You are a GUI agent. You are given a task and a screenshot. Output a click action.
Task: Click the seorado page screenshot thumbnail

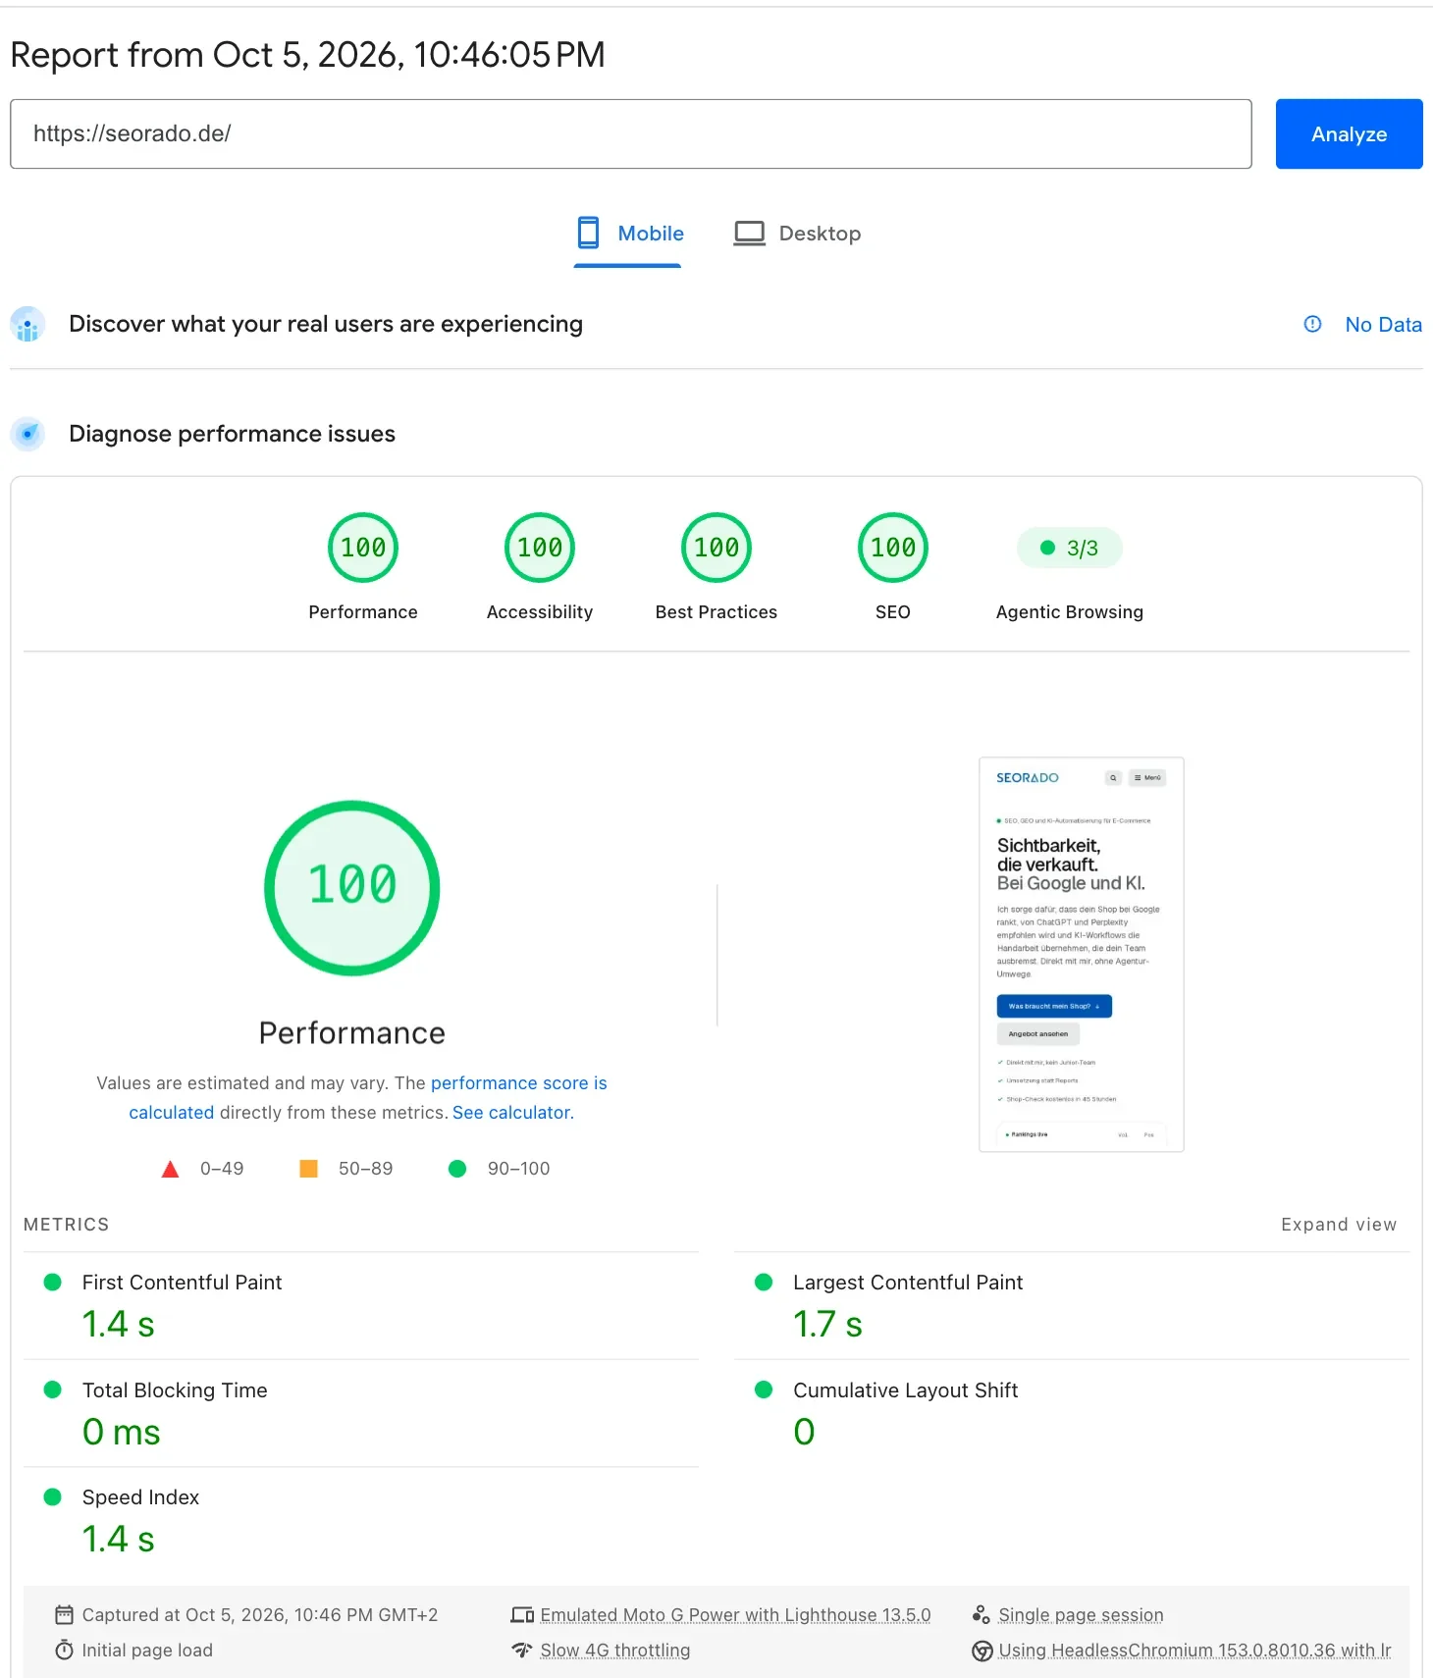pos(1082,954)
